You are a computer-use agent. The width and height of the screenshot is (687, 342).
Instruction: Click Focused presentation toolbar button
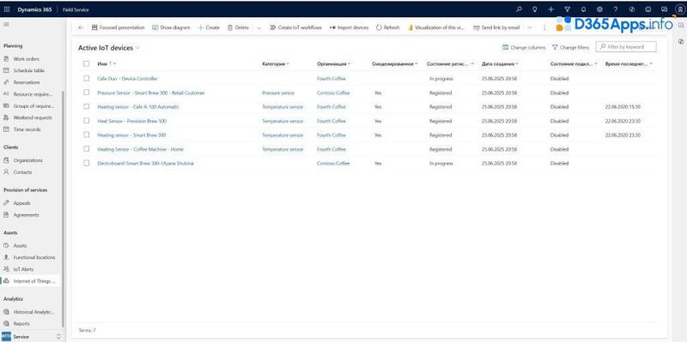[118, 27]
